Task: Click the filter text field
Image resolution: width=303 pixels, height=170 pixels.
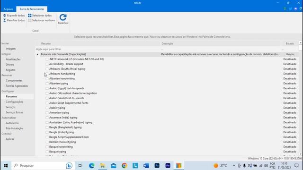Action: [x=98, y=49]
